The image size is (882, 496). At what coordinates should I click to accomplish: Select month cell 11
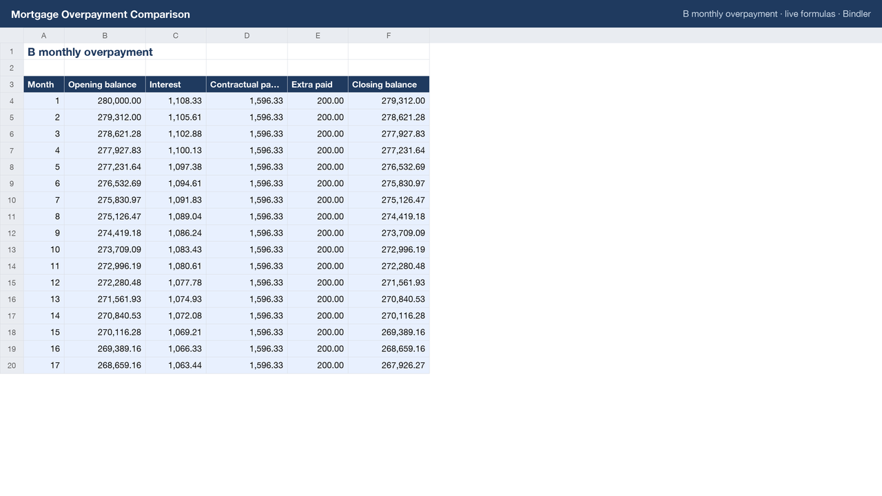pos(44,267)
